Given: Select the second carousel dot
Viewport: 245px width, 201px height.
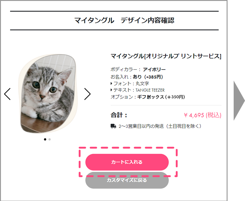Looking at the screenshot, I should tap(50, 139).
